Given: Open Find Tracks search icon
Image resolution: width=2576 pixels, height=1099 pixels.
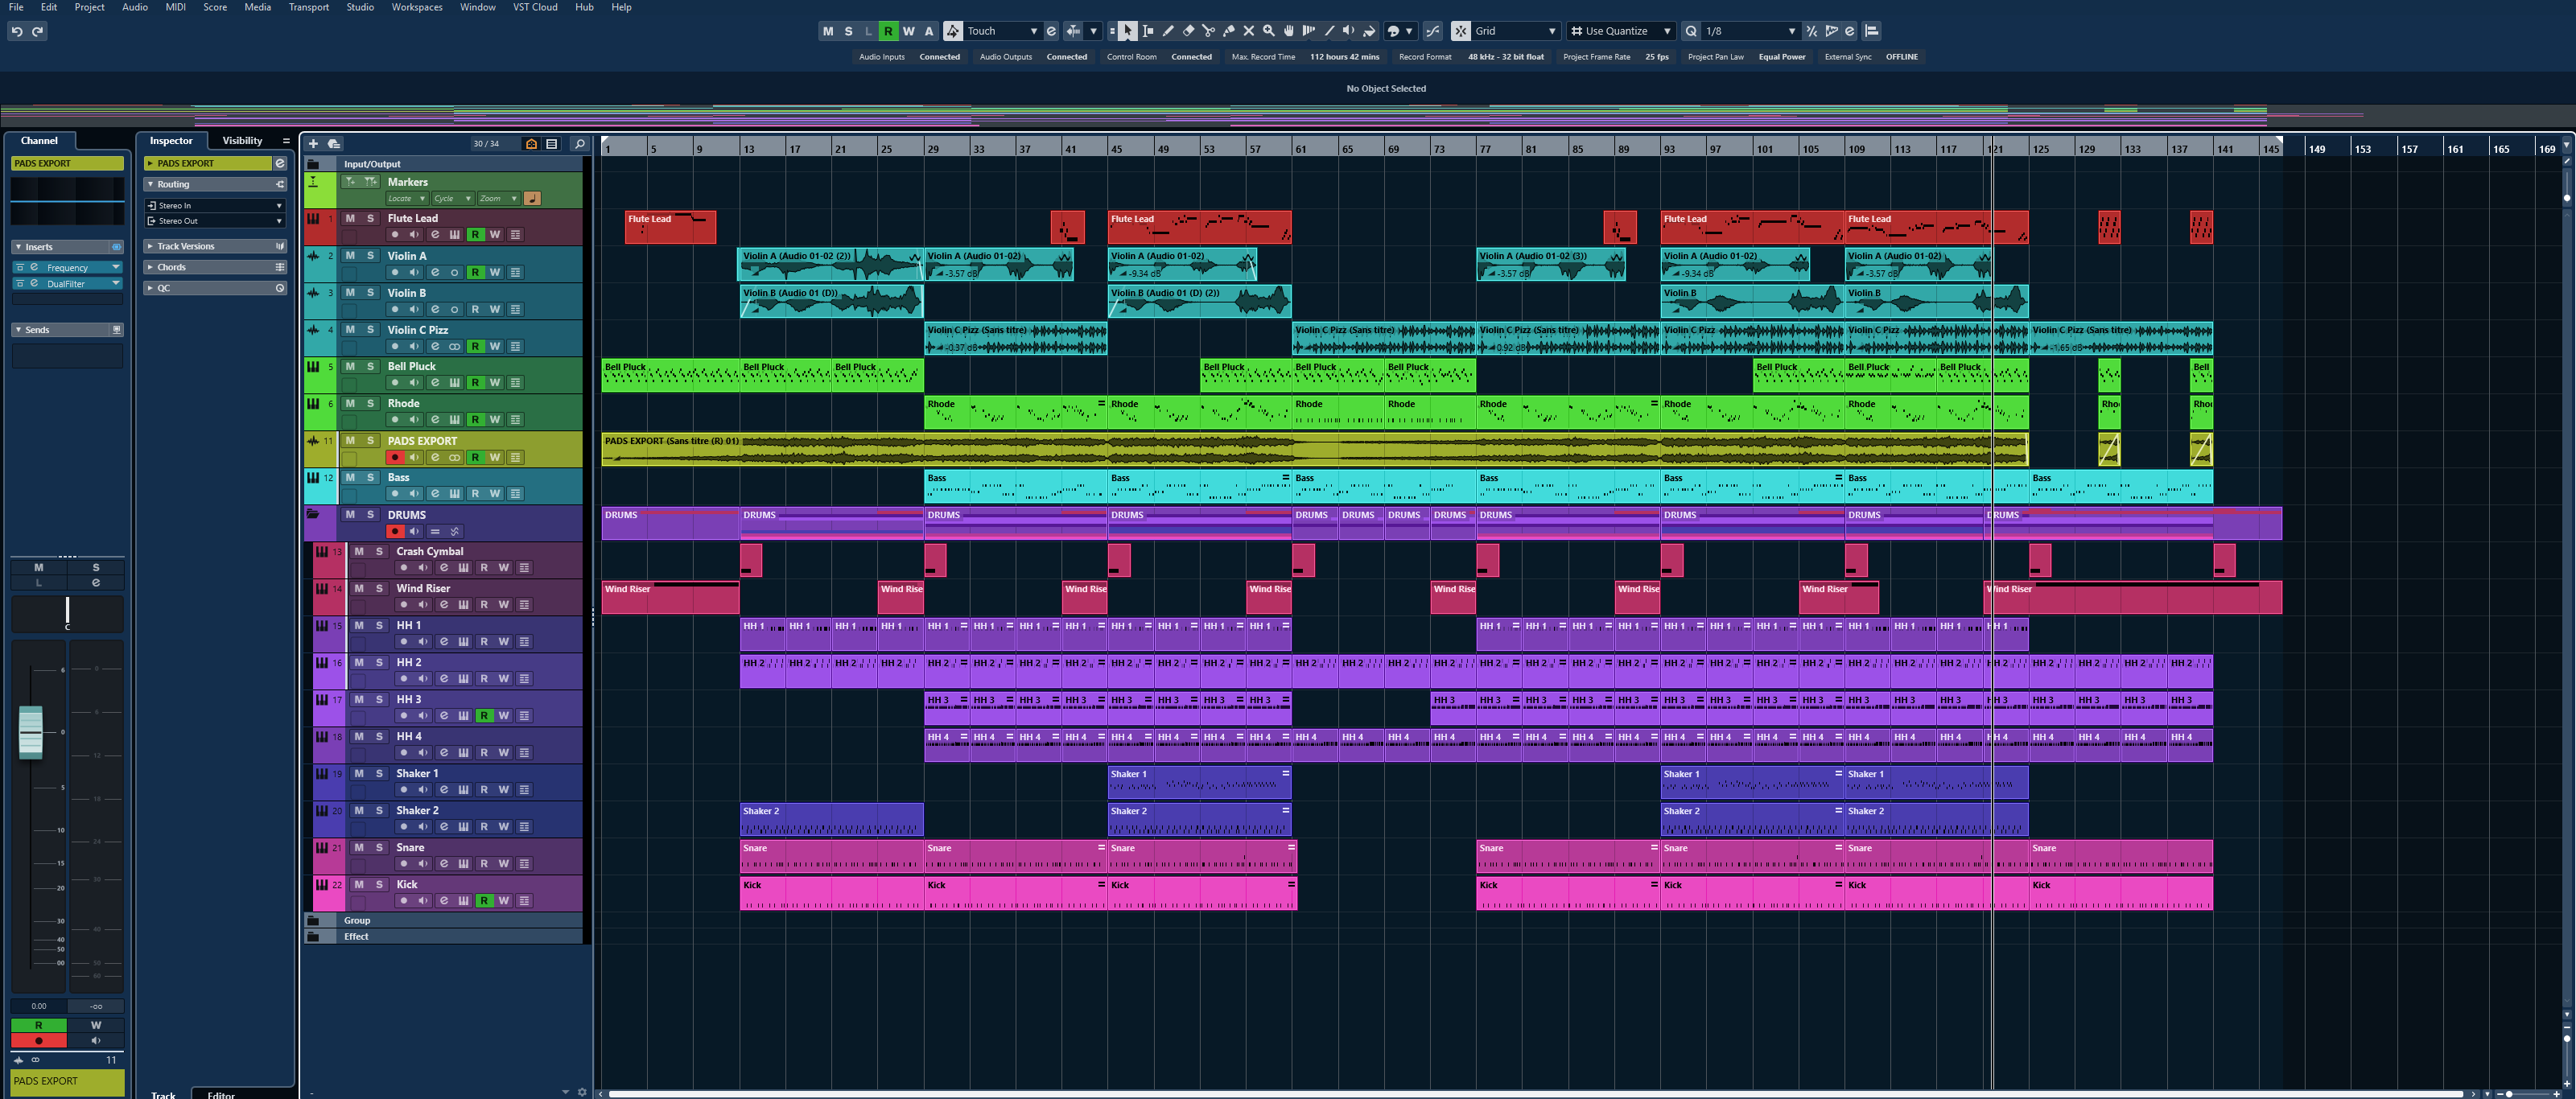Looking at the screenshot, I should click(x=579, y=144).
